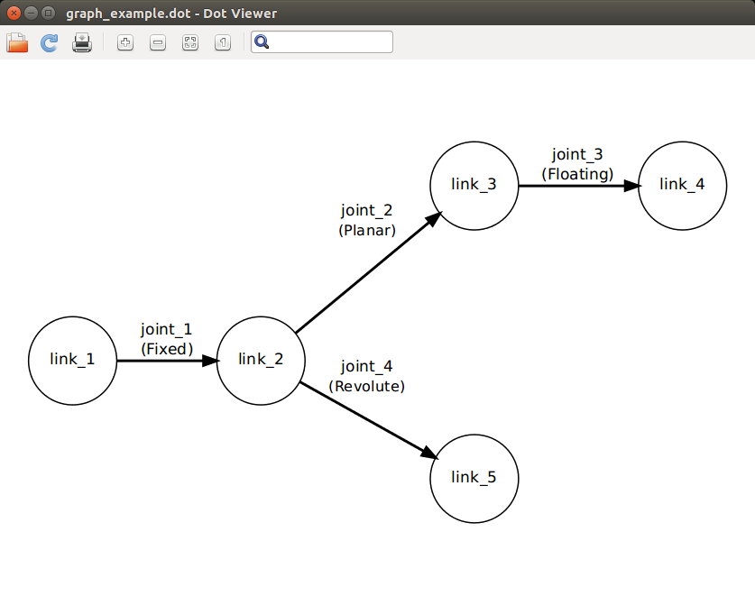Click the joint_1 (Fixed) edge label
Image resolution: width=755 pixels, height=605 pixels.
coord(167,340)
